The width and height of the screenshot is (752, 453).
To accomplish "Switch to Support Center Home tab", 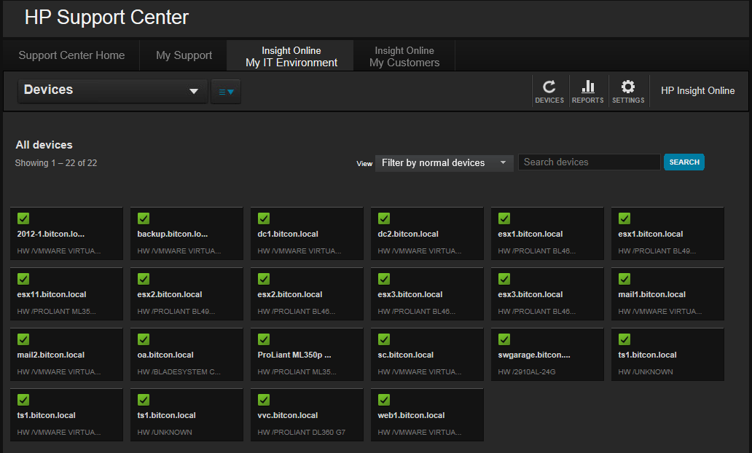I will pos(71,55).
